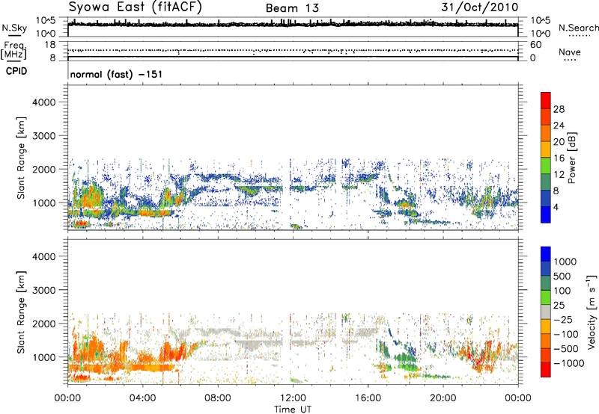599x414 pixels.
Task: Select the "Freq. [MHz]" axis label
Action: click(x=13, y=51)
